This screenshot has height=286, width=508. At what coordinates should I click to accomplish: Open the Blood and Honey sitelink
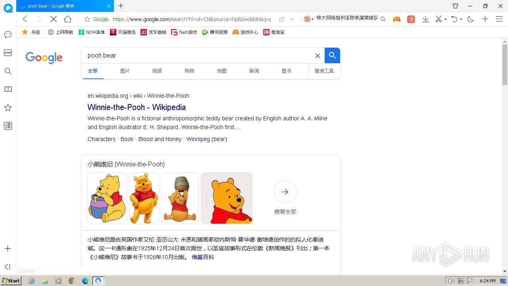[160, 139]
